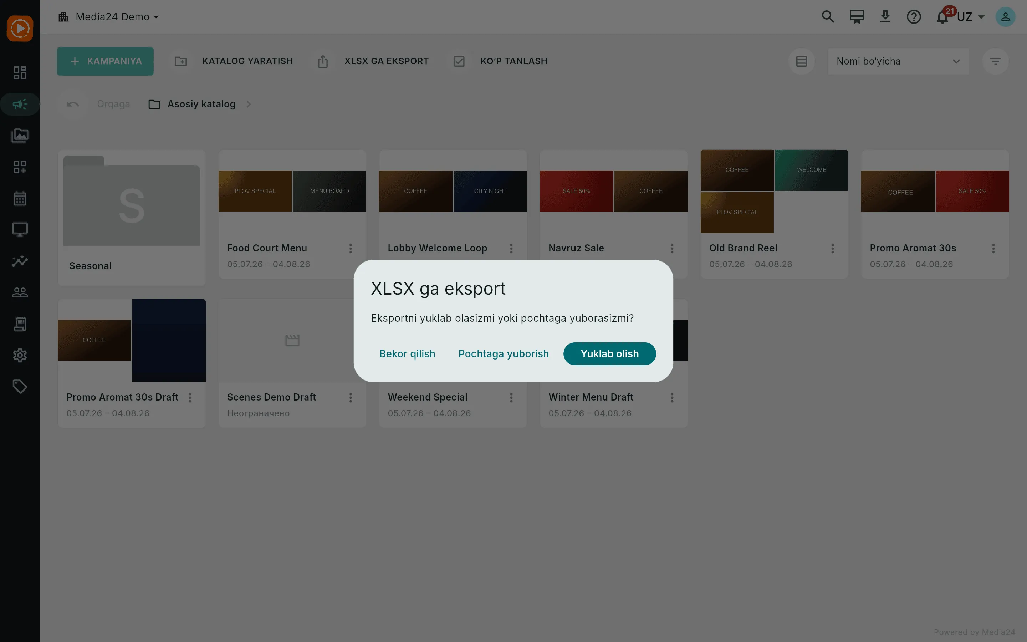Click the Media24 orange play logo
The width and height of the screenshot is (1027, 642).
pos(20,29)
